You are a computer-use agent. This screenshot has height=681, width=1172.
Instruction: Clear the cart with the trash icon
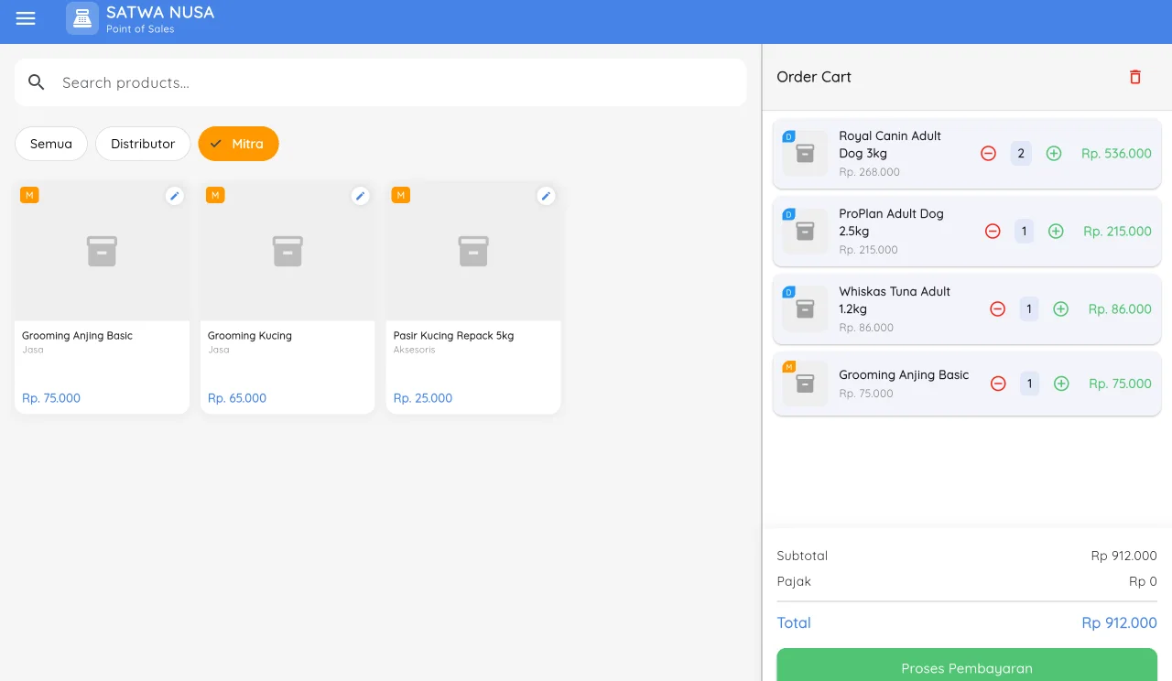1135,77
